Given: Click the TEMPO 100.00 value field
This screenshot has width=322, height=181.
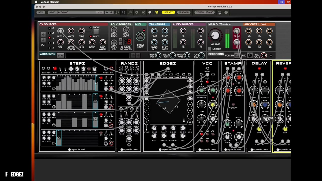Looking at the screenshot, I should pyautogui.click(x=209, y=12).
